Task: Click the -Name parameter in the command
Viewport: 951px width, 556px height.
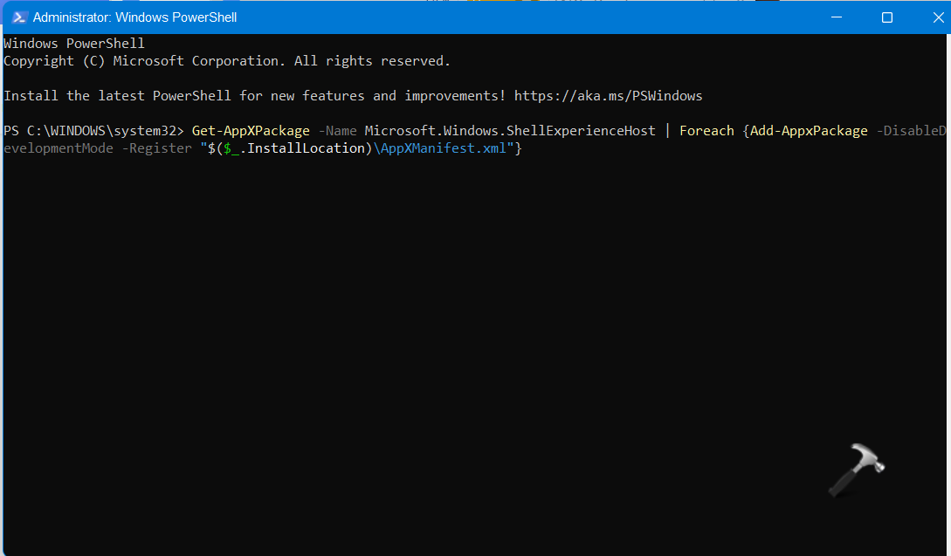Action: [337, 131]
